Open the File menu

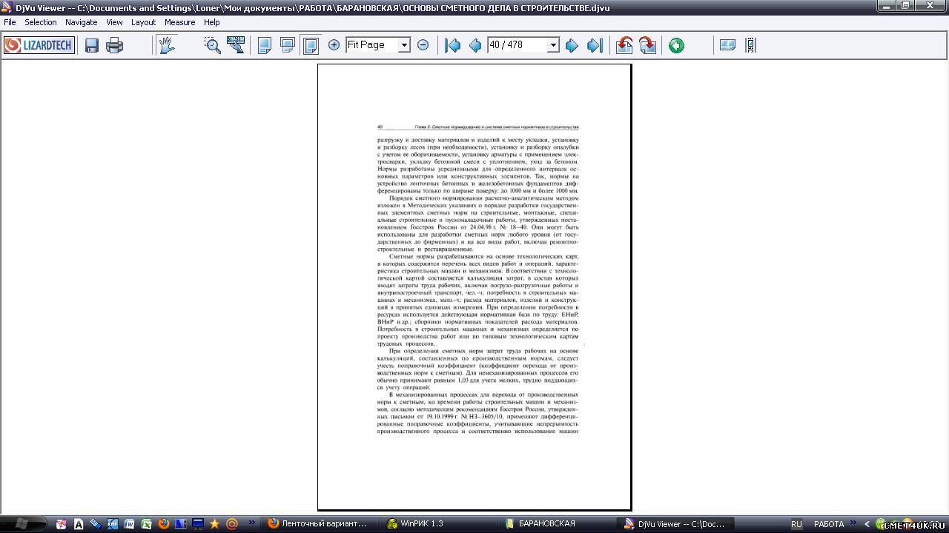pos(10,22)
